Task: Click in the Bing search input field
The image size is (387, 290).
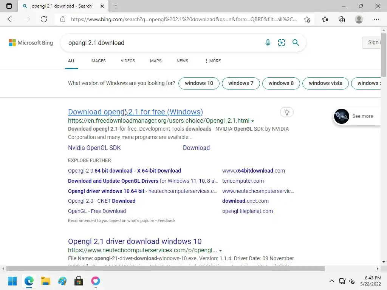Action: [x=163, y=43]
